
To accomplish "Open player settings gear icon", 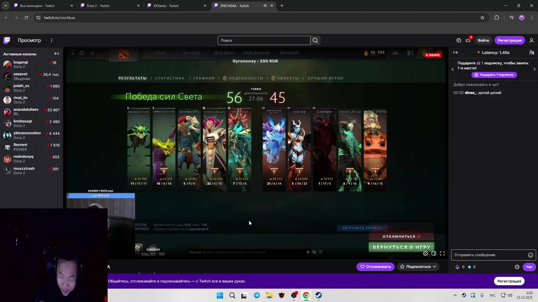I will click(425, 253).
